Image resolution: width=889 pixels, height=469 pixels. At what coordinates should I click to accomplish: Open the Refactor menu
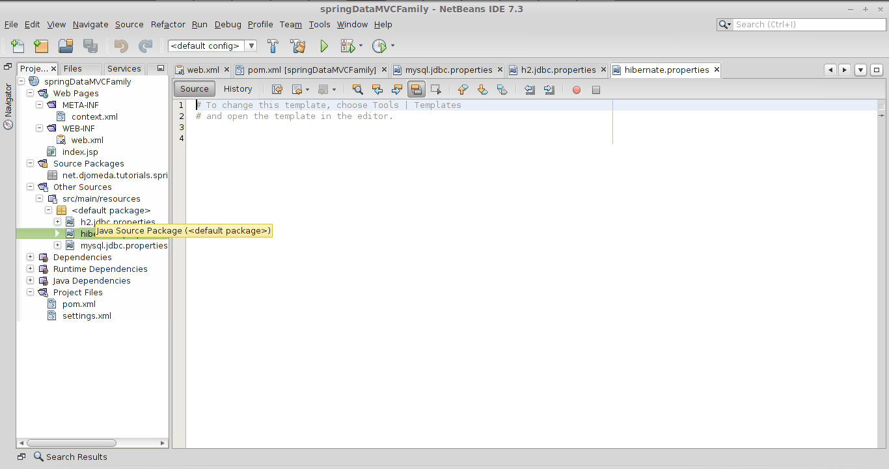[x=168, y=24]
